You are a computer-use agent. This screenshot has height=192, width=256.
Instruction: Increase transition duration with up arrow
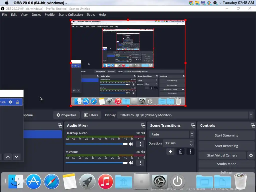191,141
